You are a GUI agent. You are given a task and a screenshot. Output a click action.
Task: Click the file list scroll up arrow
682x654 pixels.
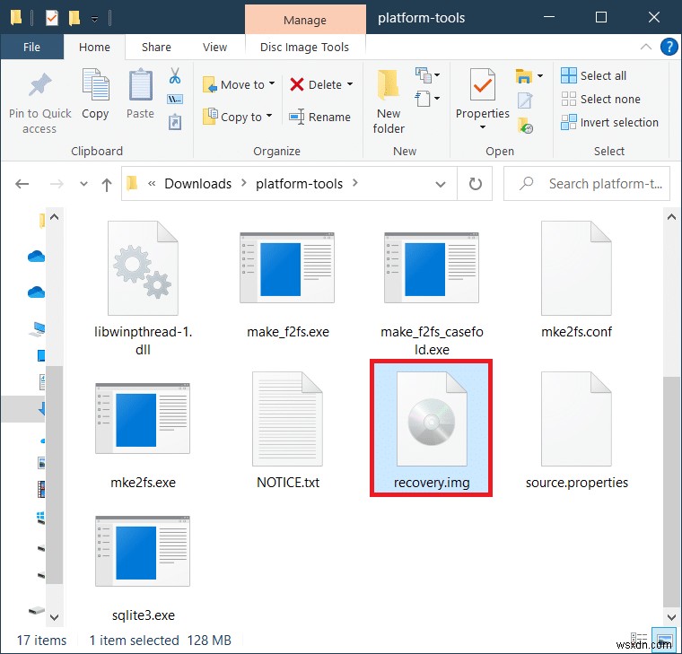tap(671, 217)
